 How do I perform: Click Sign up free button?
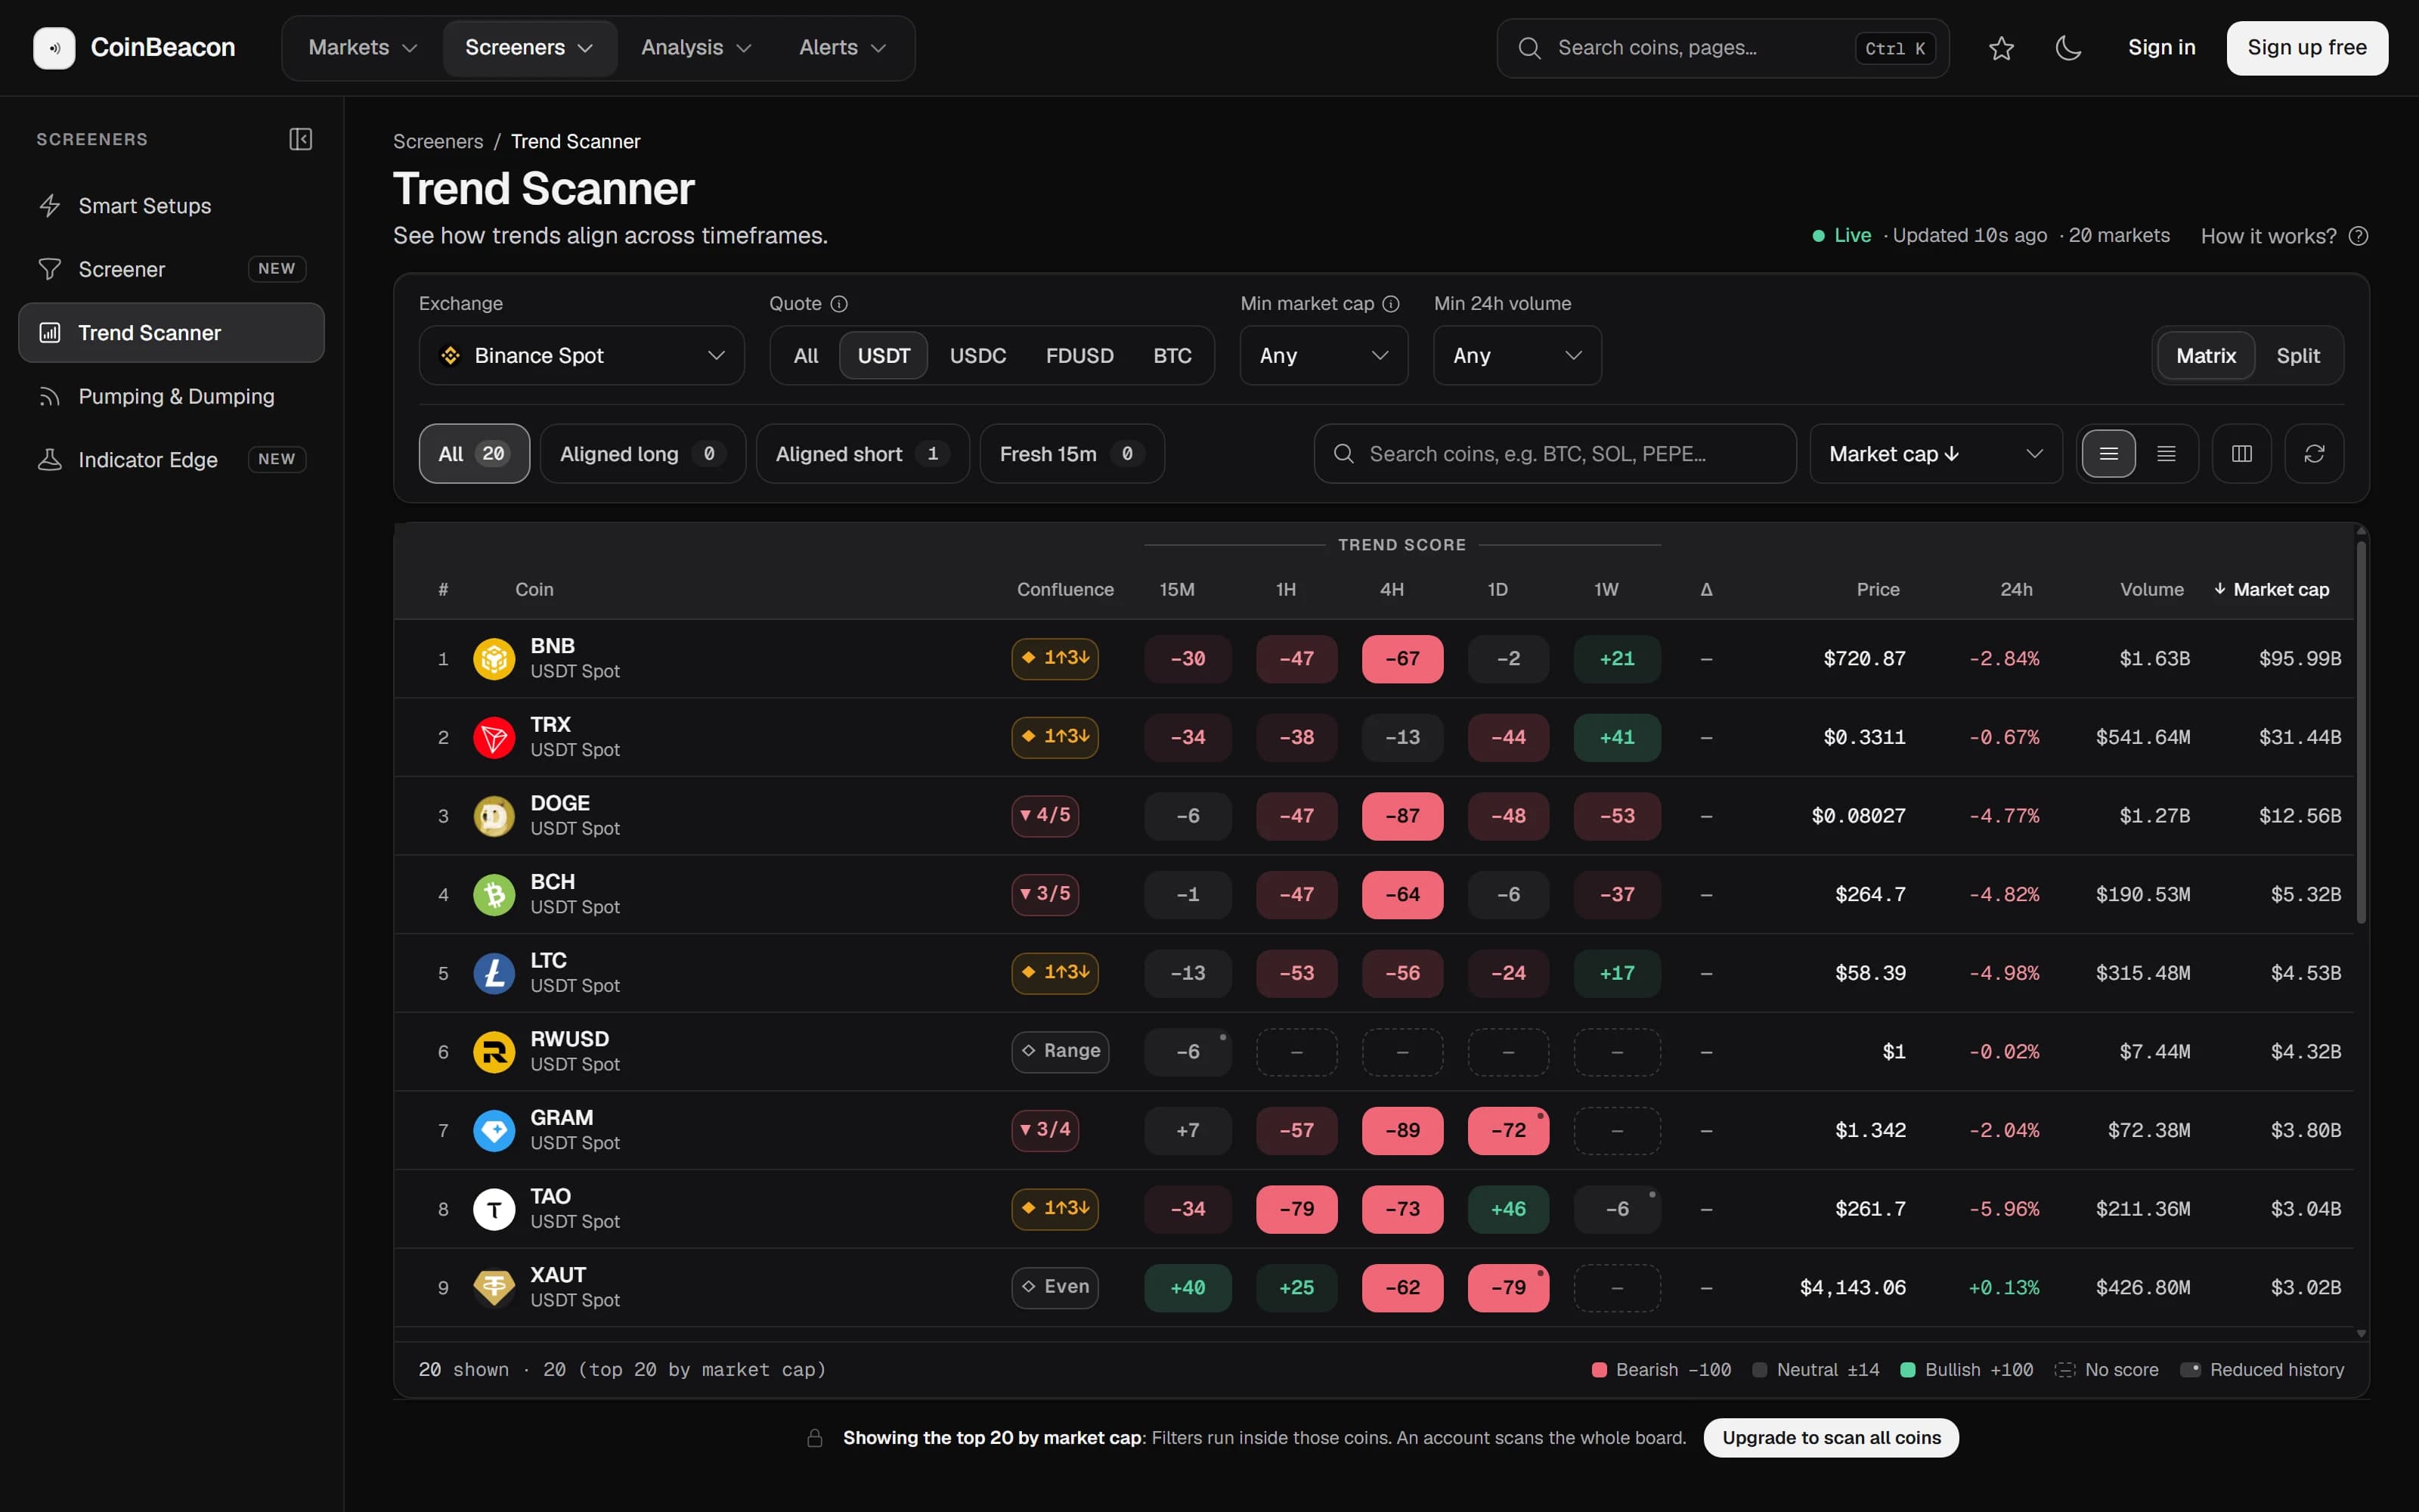(x=2307, y=48)
